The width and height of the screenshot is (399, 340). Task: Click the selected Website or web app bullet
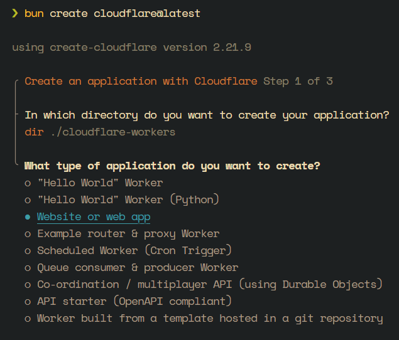coord(28,217)
